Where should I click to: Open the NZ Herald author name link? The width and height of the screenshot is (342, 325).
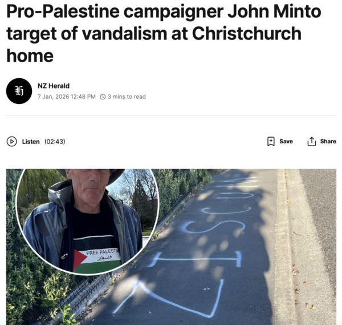pos(54,86)
